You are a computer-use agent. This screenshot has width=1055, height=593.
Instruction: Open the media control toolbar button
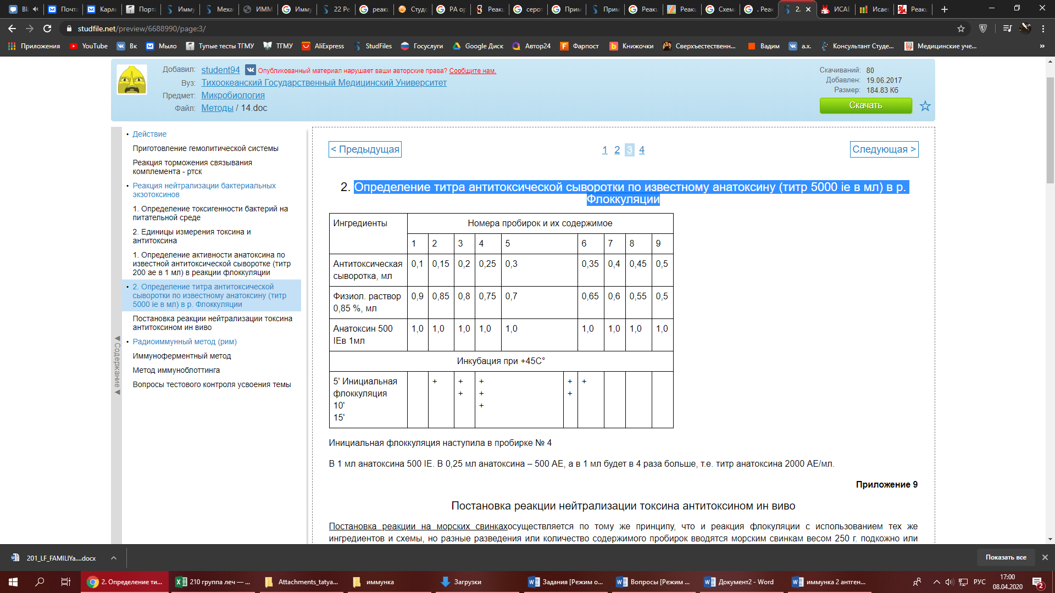point(1007,29)
